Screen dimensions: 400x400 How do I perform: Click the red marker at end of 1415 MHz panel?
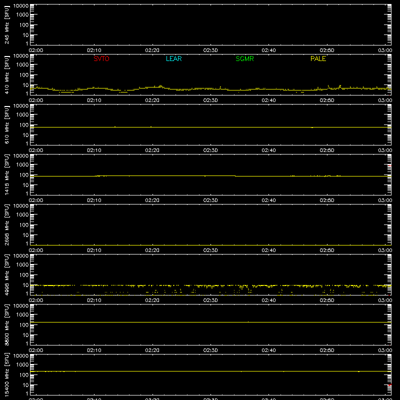(x=390, y=166)
